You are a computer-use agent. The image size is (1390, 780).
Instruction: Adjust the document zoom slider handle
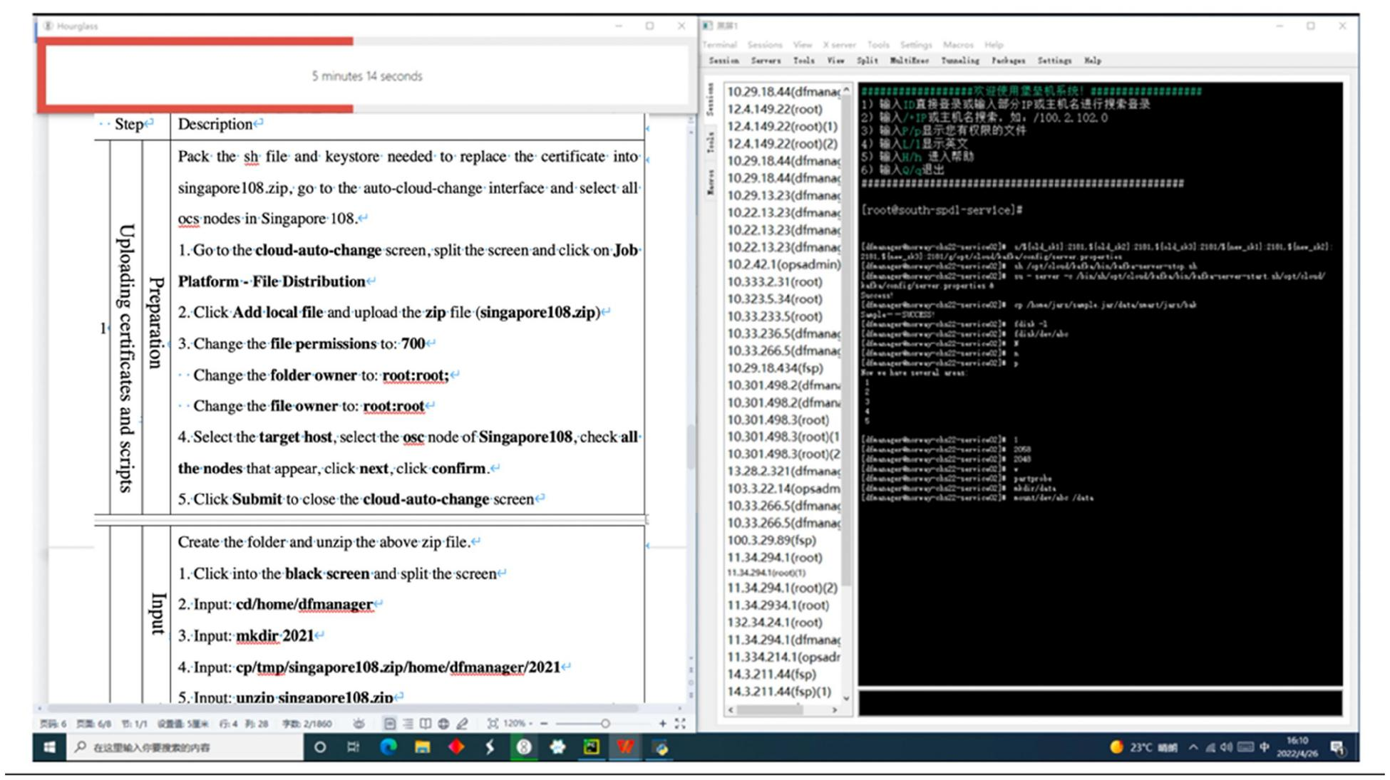605,724
